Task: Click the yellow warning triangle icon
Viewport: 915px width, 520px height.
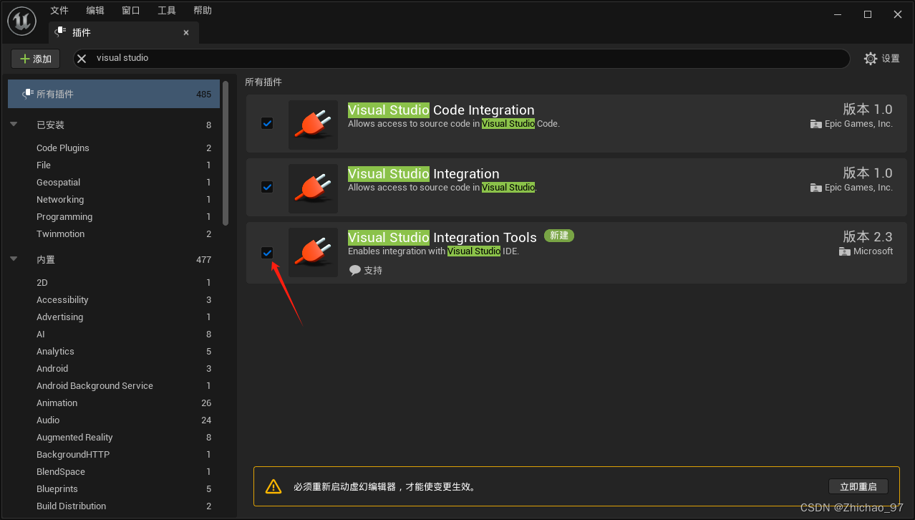Action: coord(273,486)
